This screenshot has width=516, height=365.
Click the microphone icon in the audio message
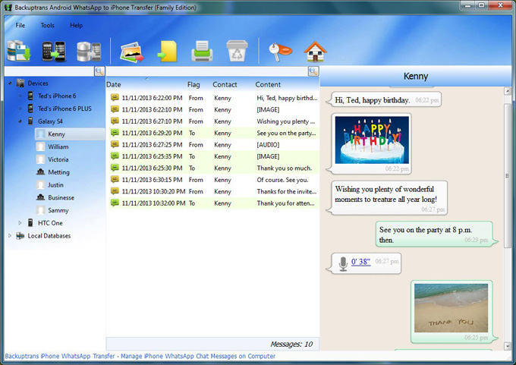tap(343, 263)
